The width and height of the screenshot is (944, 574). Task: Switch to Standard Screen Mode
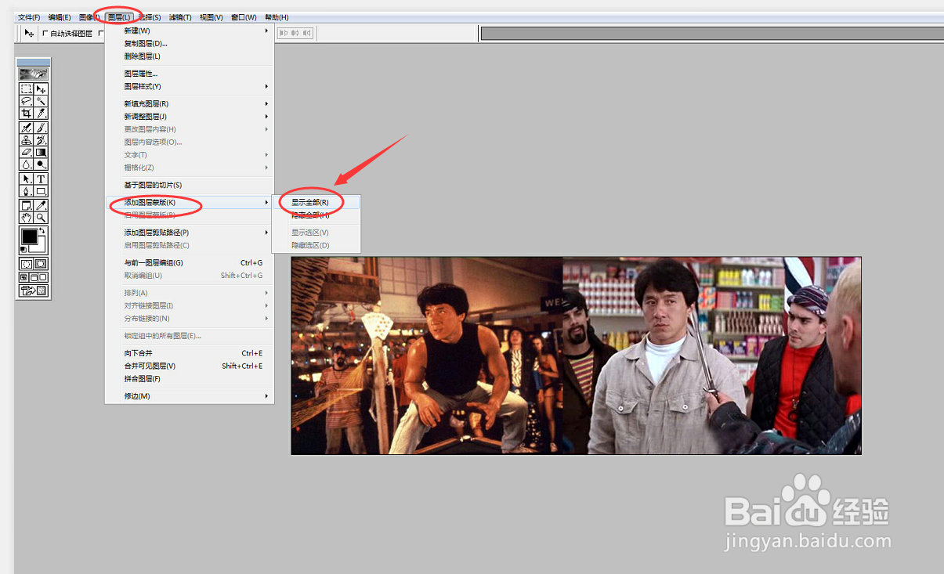(x=24, y=276)
